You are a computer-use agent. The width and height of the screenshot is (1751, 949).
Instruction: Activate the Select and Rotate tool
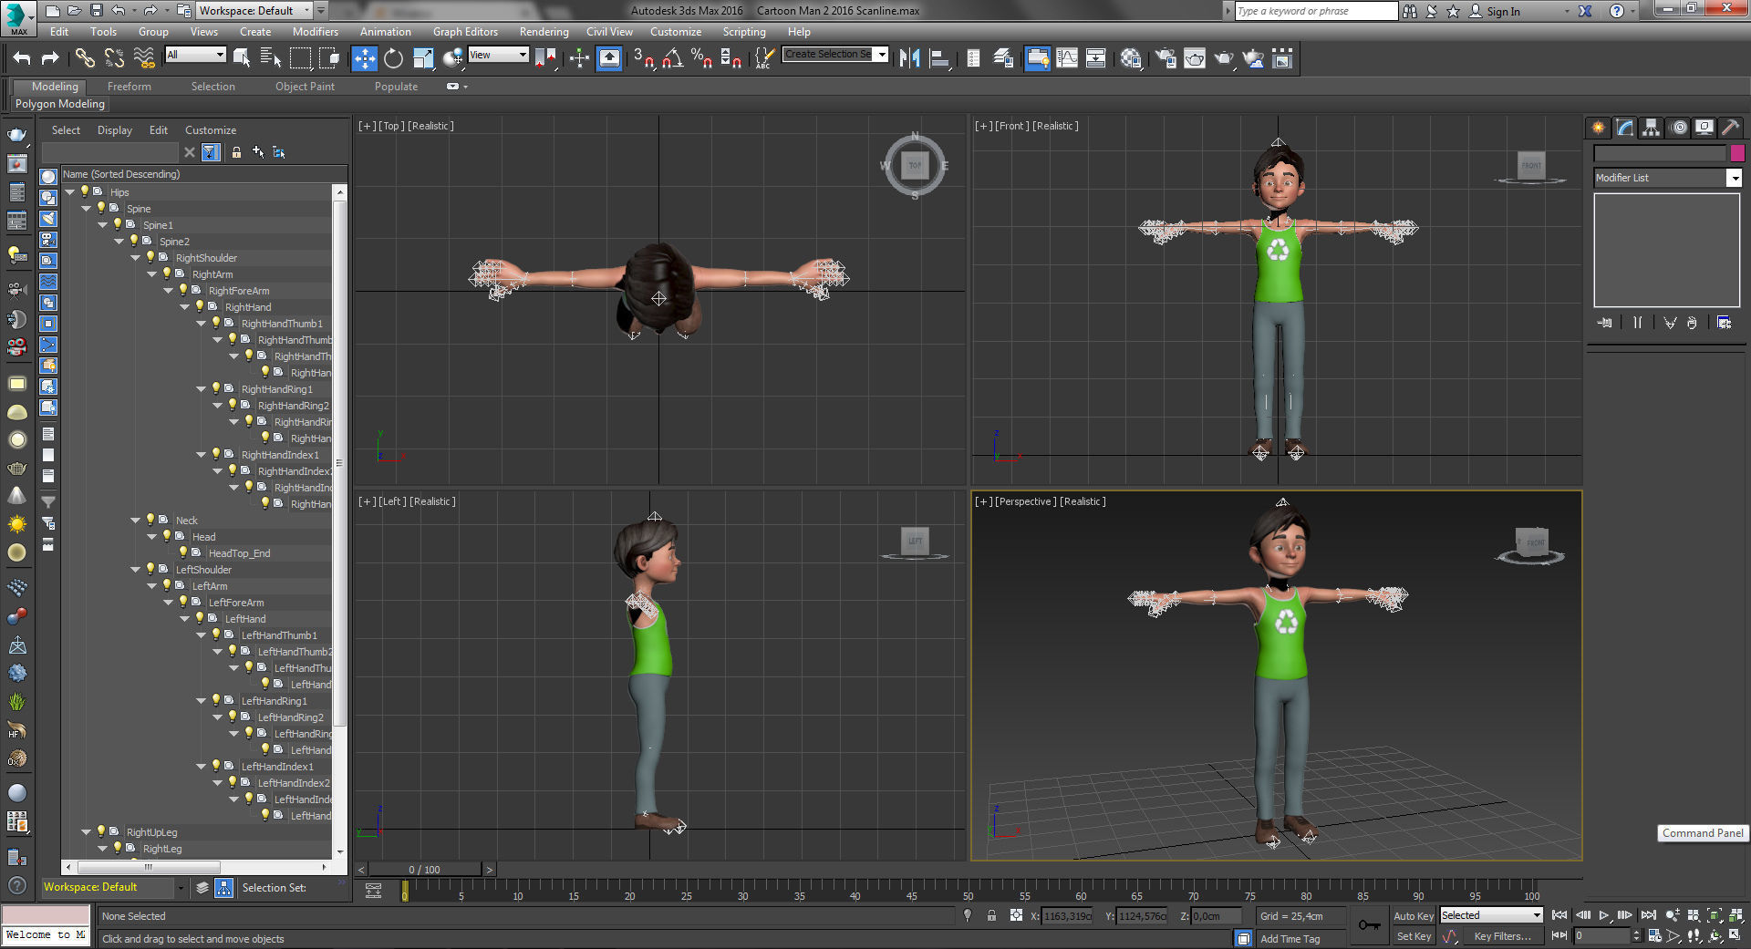pos(393,58)
